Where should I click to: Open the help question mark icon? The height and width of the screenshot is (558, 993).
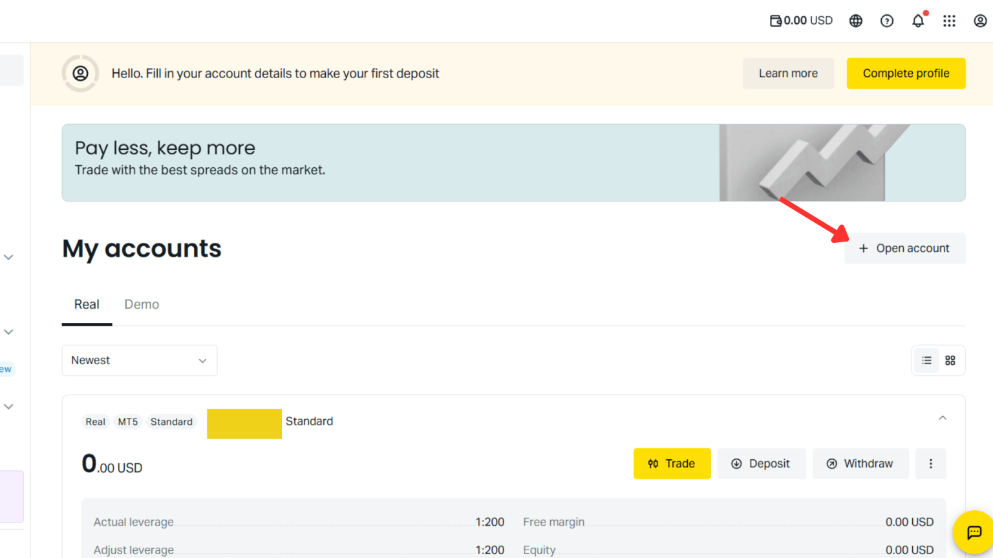pos(886,20)
